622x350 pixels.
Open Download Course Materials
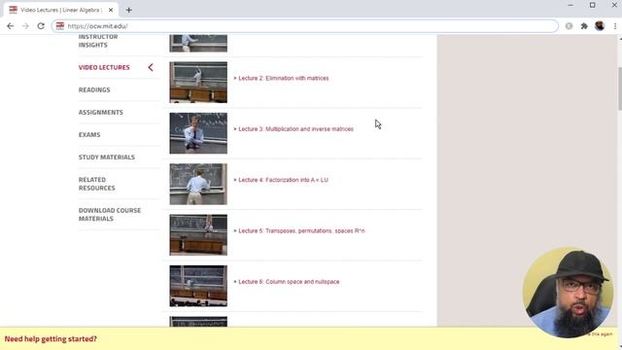pos(110,214)
